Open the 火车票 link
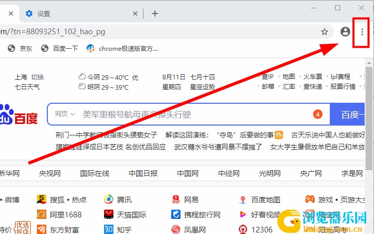374x234 pixels. pyautogui.click(x=313, y=77)
